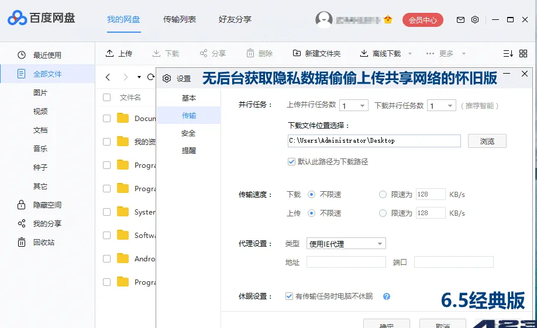Click the delete trash toolbar icon
This screenshot has height=328, width=537.
pyautogui.click(x=250, y=53)
